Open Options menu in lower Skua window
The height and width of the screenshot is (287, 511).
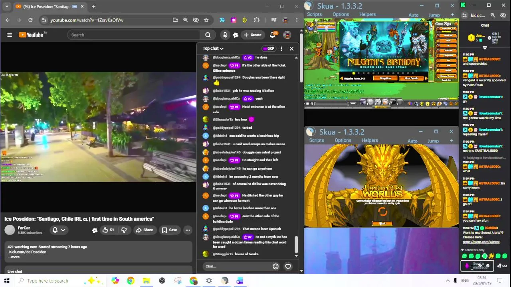pos(343,140)
